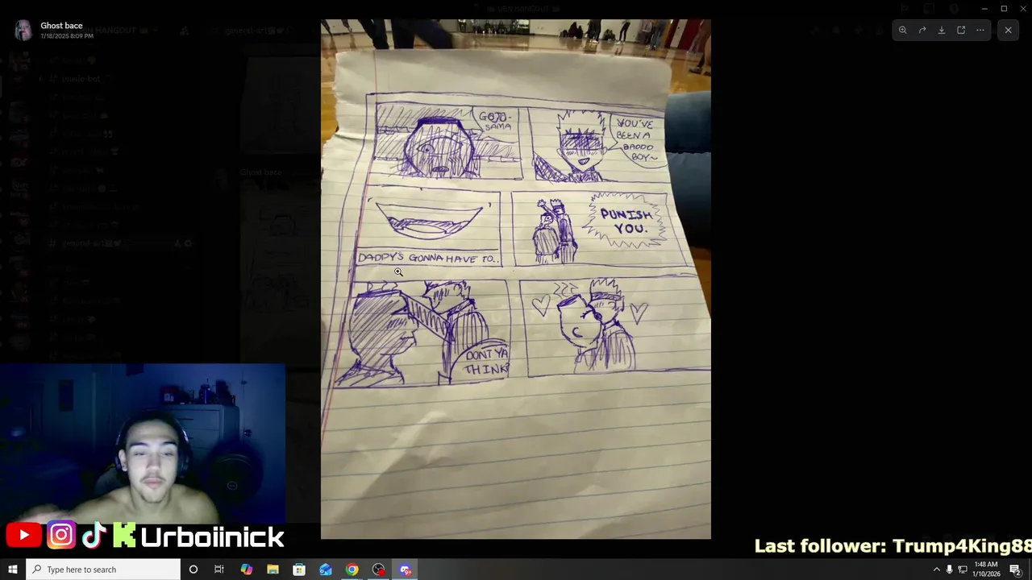Screen dimensions: 1032x580
Task: Minimize the Discord window
Action: pyautogui.click(x=984, y=9)
